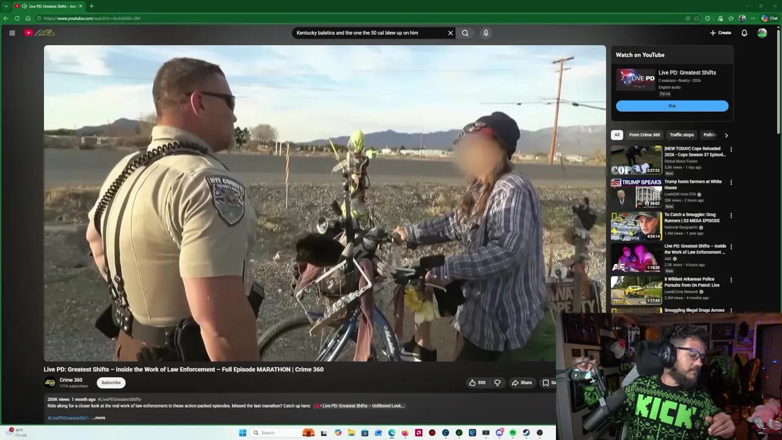The height and width of the screenshot is (440, 782).
Task: Open the Copilot Chat button
Action: point(769,18)
